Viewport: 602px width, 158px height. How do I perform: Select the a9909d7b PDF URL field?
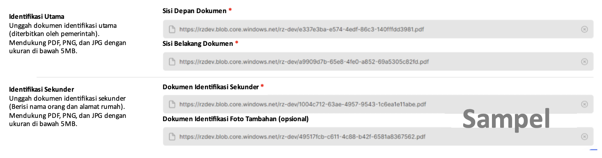[378, 62]
